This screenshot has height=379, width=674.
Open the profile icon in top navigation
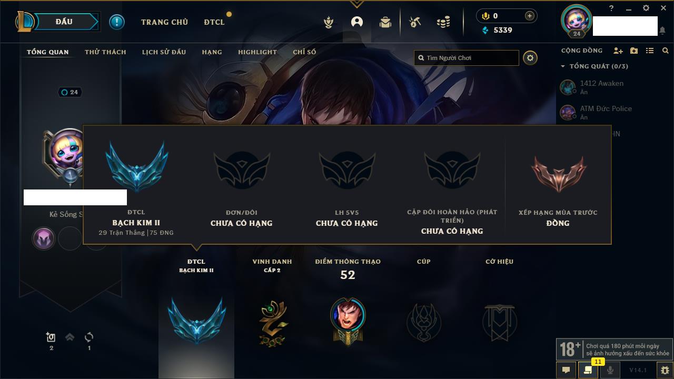point(357,22)
